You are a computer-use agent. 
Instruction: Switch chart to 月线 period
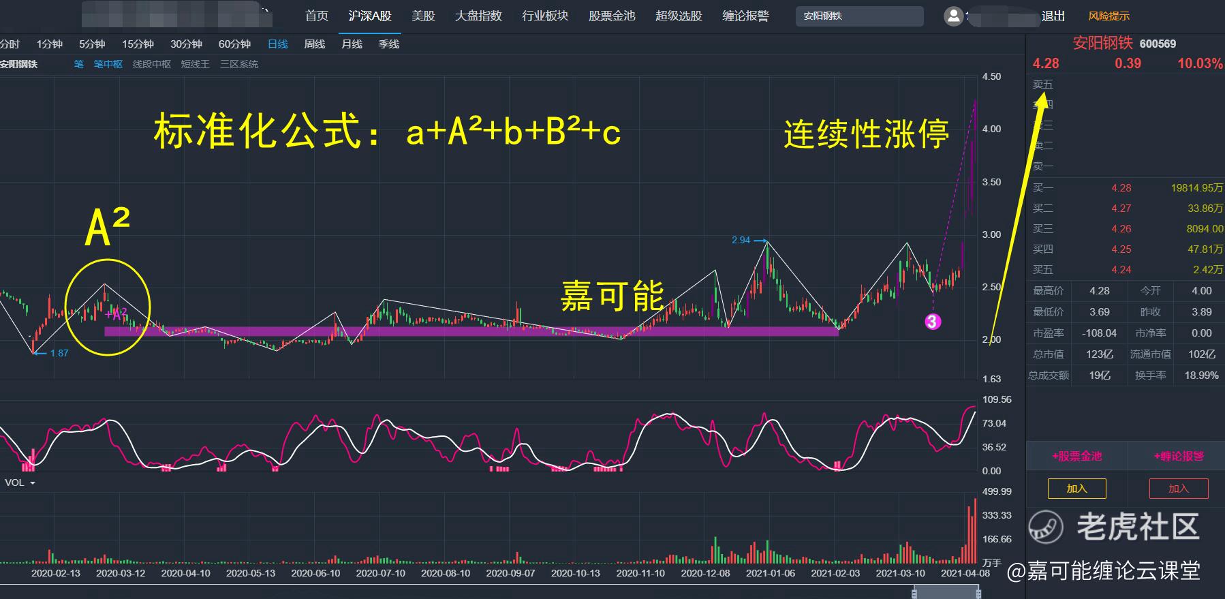pos(352,44)
